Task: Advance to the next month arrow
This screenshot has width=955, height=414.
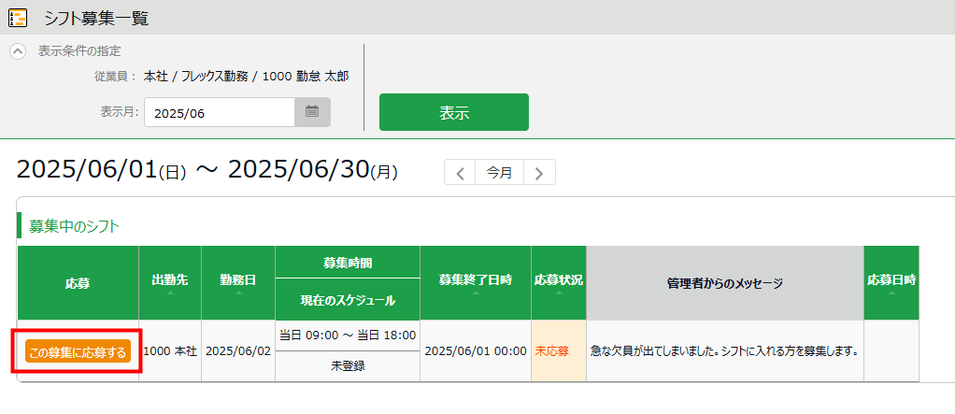Action: pos(540,173)
